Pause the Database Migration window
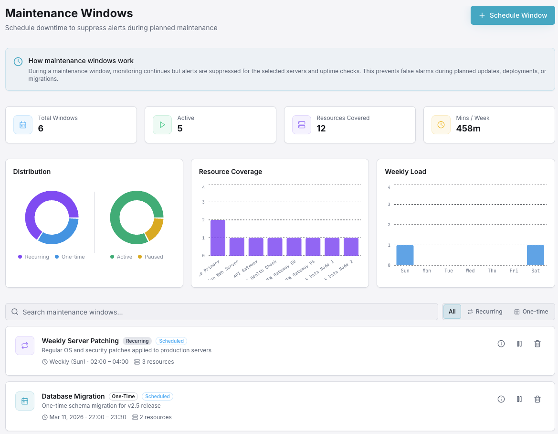Viewport: 558px width, 434px height. [519, 399]
